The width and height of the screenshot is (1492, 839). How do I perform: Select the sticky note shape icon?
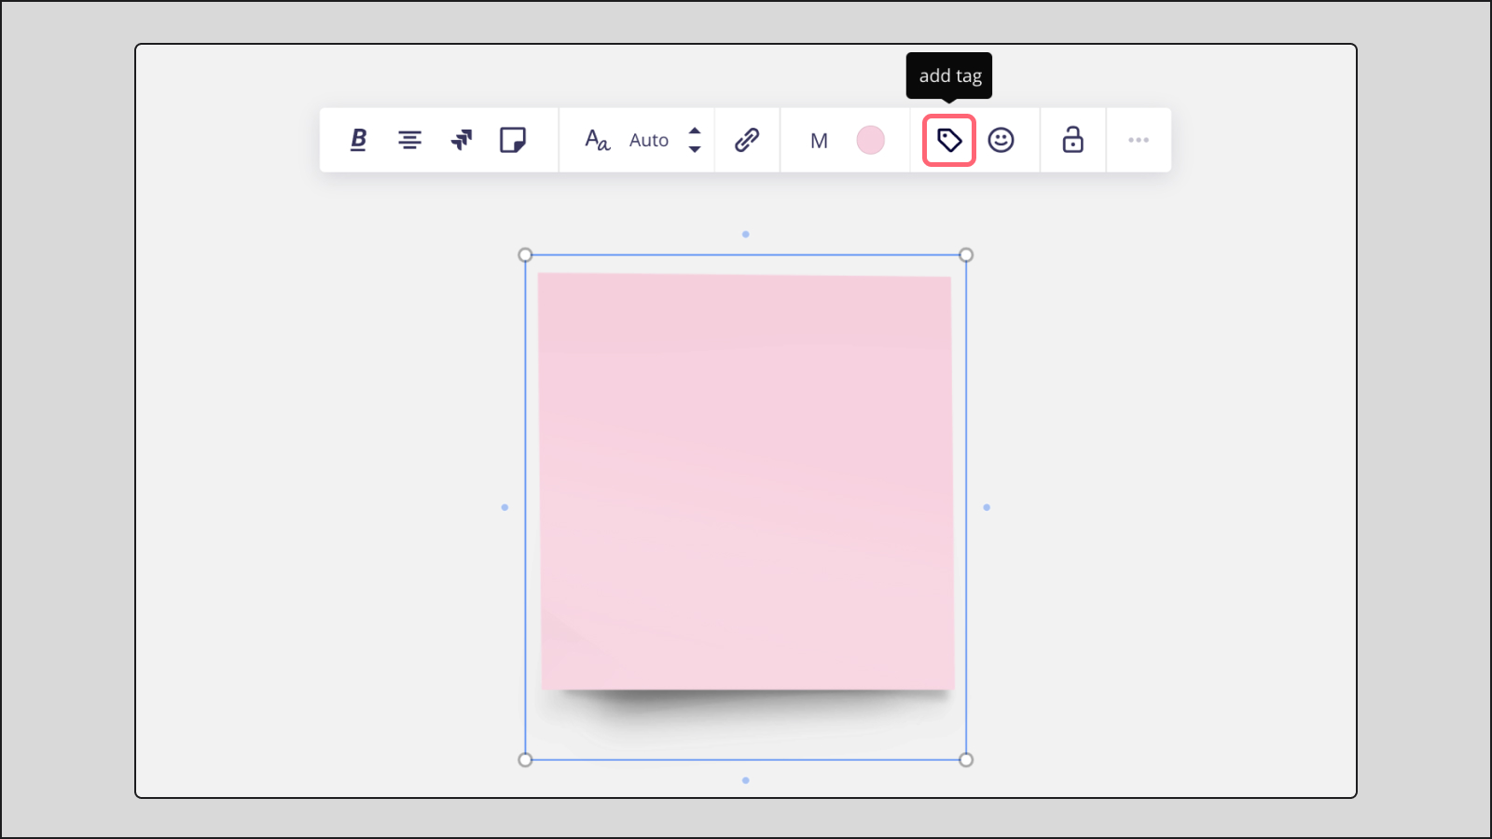[513, 140]
